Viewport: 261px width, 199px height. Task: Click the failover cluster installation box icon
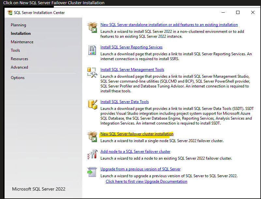(92, 137)
